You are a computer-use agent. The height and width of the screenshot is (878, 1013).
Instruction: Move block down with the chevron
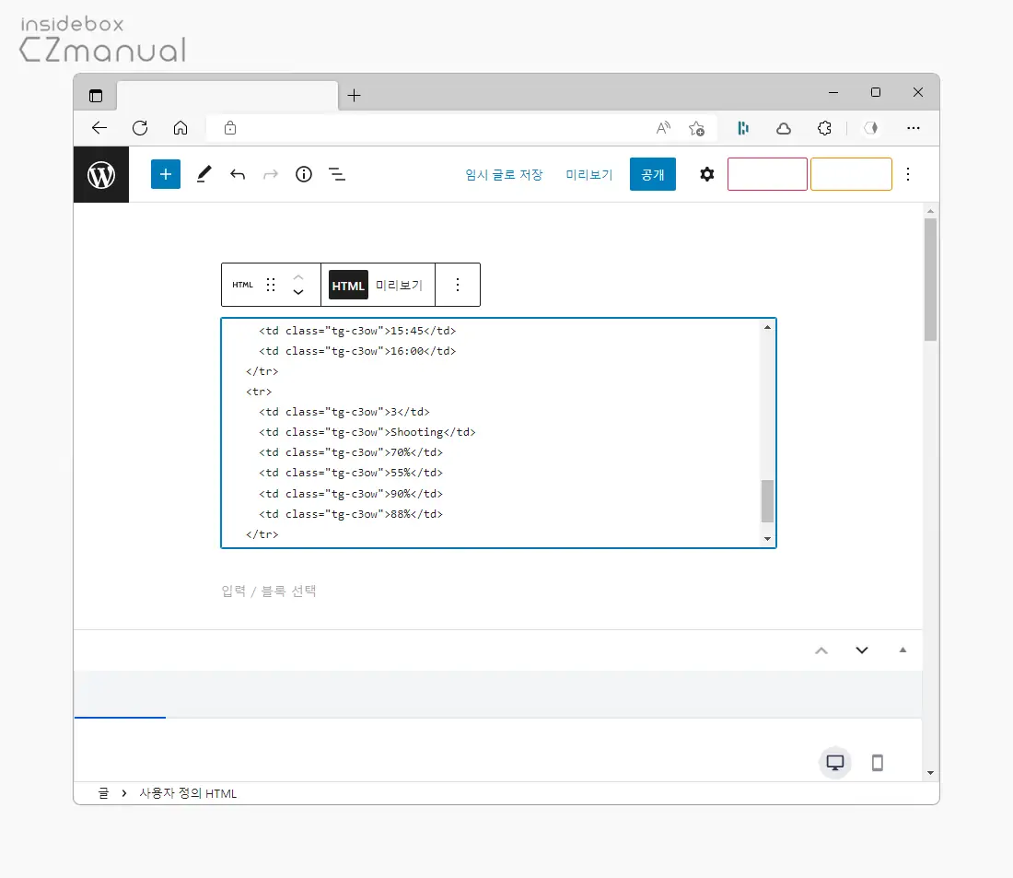pyautogui.click(x=297, y=292)
